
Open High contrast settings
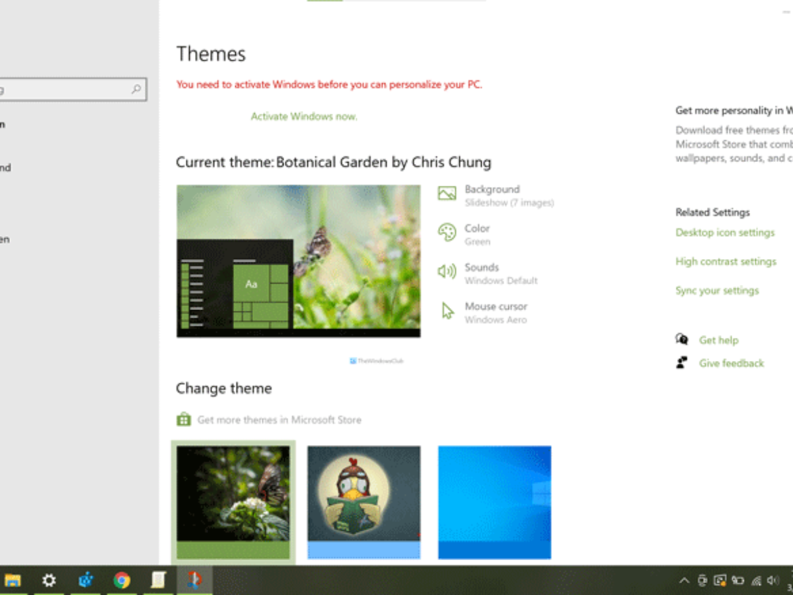pyautogui.click(x=726, y=262)
